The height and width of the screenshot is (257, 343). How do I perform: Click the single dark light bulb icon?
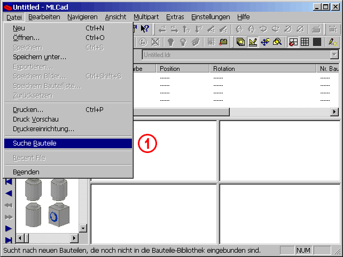coord(170,42)
